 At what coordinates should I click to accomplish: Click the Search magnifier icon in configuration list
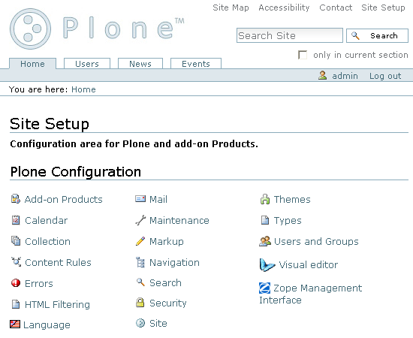click(x=140, y=282)
